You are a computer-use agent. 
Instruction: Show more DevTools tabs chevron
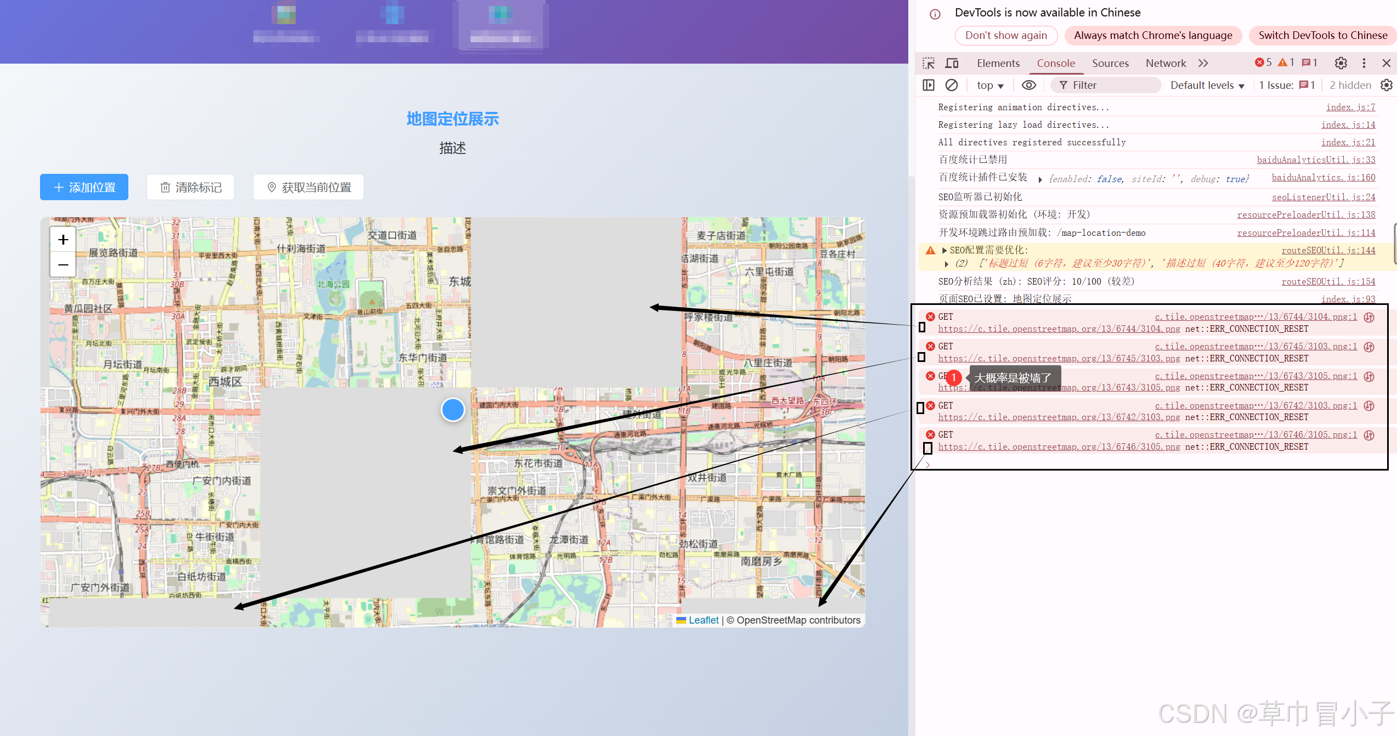tap(1203, 63)
